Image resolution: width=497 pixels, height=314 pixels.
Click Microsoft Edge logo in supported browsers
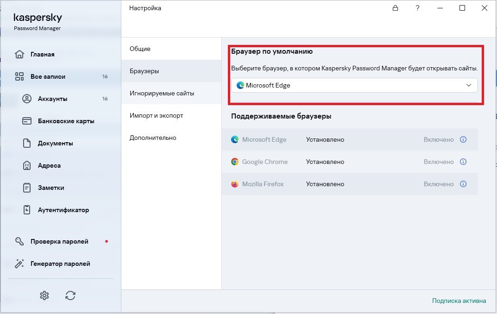point(235,139)
